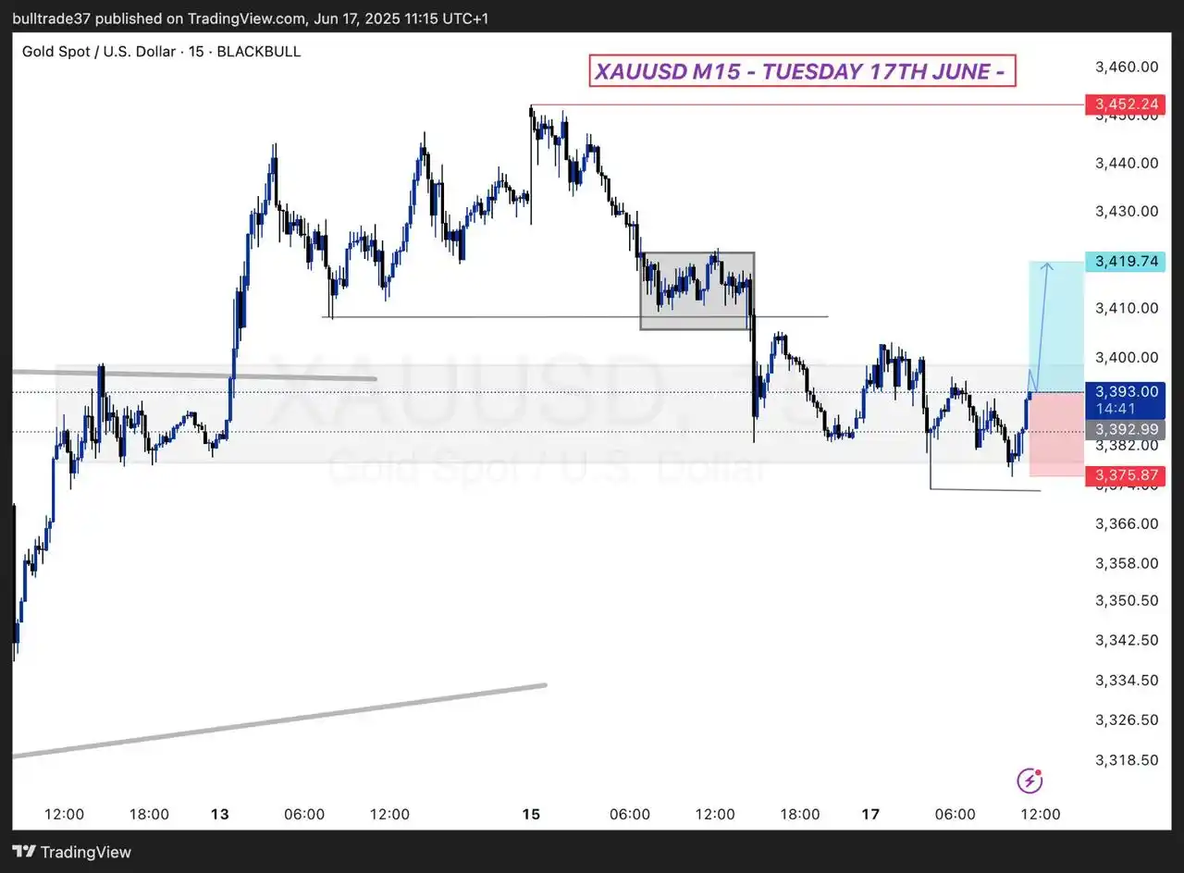This screenshot has height=873, width=1184.
Task: Select the gray consolidation rectangle drawing
Action: [x=697, y=290]
